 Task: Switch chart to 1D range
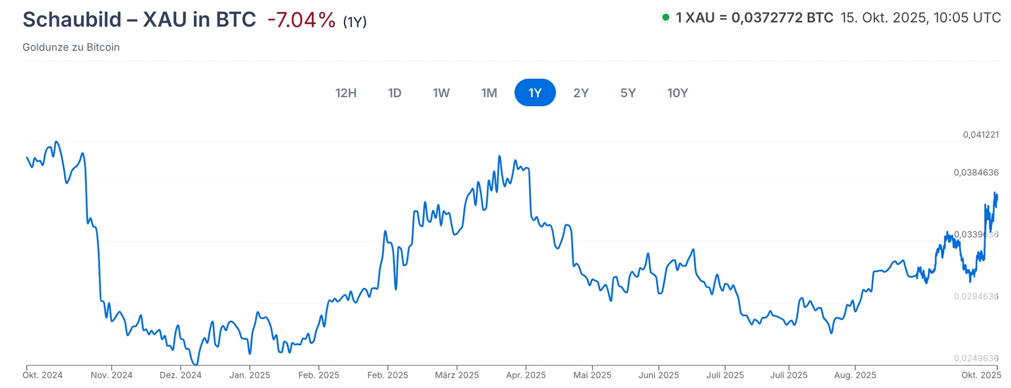394,93
